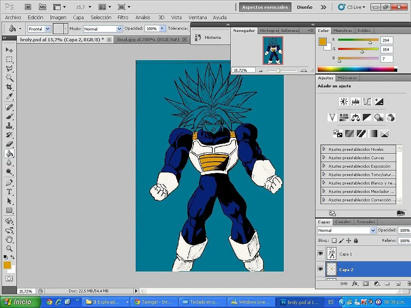Toggle lock all on layer
Screen dimensions: 411x308
(x=356, y=241)
